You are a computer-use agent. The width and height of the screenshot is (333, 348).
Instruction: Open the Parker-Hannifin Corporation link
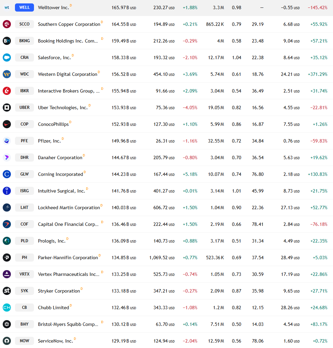tap(68, 258)
